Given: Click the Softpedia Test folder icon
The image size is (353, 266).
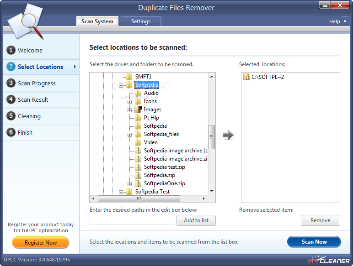Looking at the screenshot, I should point(129,192).
